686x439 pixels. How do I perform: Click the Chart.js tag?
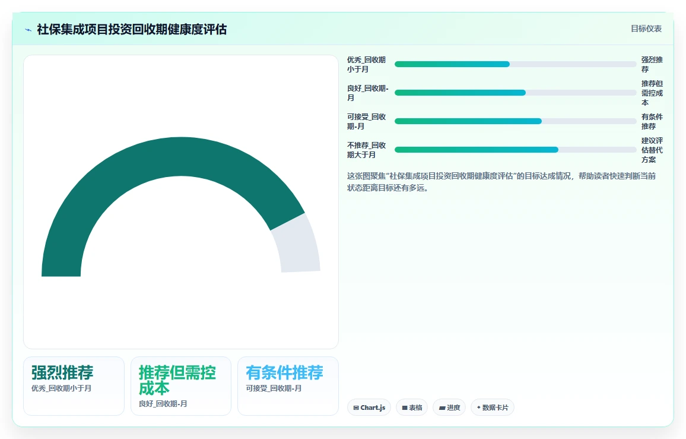(369, 408)
